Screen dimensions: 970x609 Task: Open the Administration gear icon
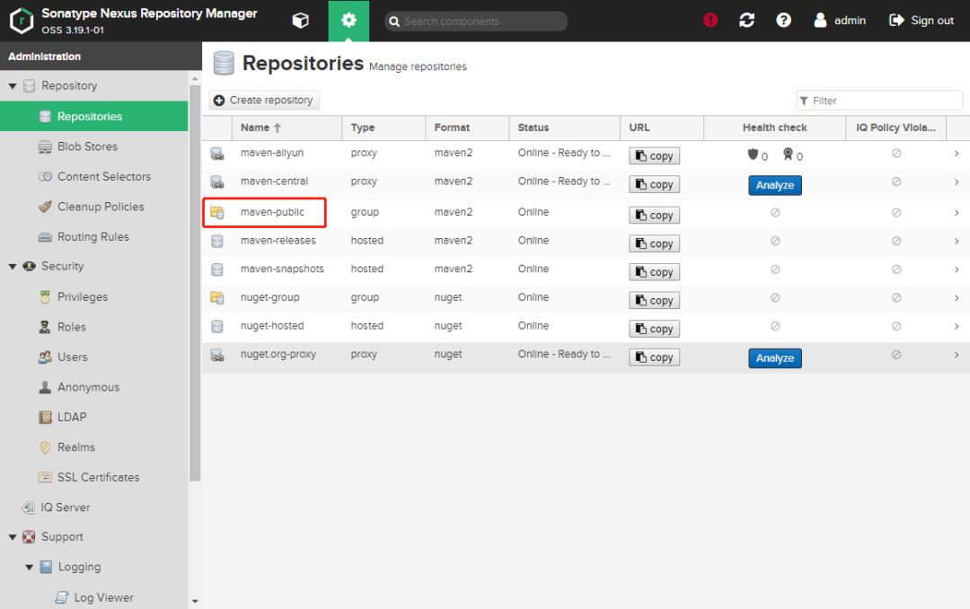(x=348, y=21)
